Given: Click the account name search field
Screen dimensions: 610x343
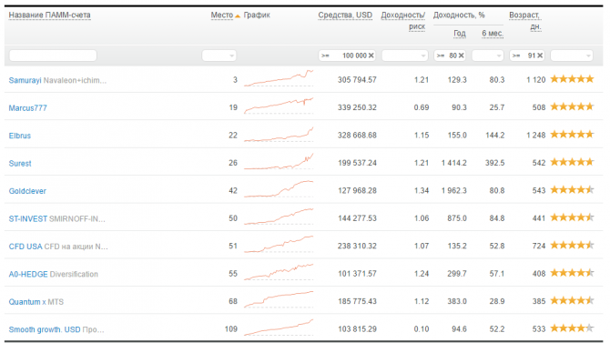Looking at the screenshot, I should [x=53, y=55].
